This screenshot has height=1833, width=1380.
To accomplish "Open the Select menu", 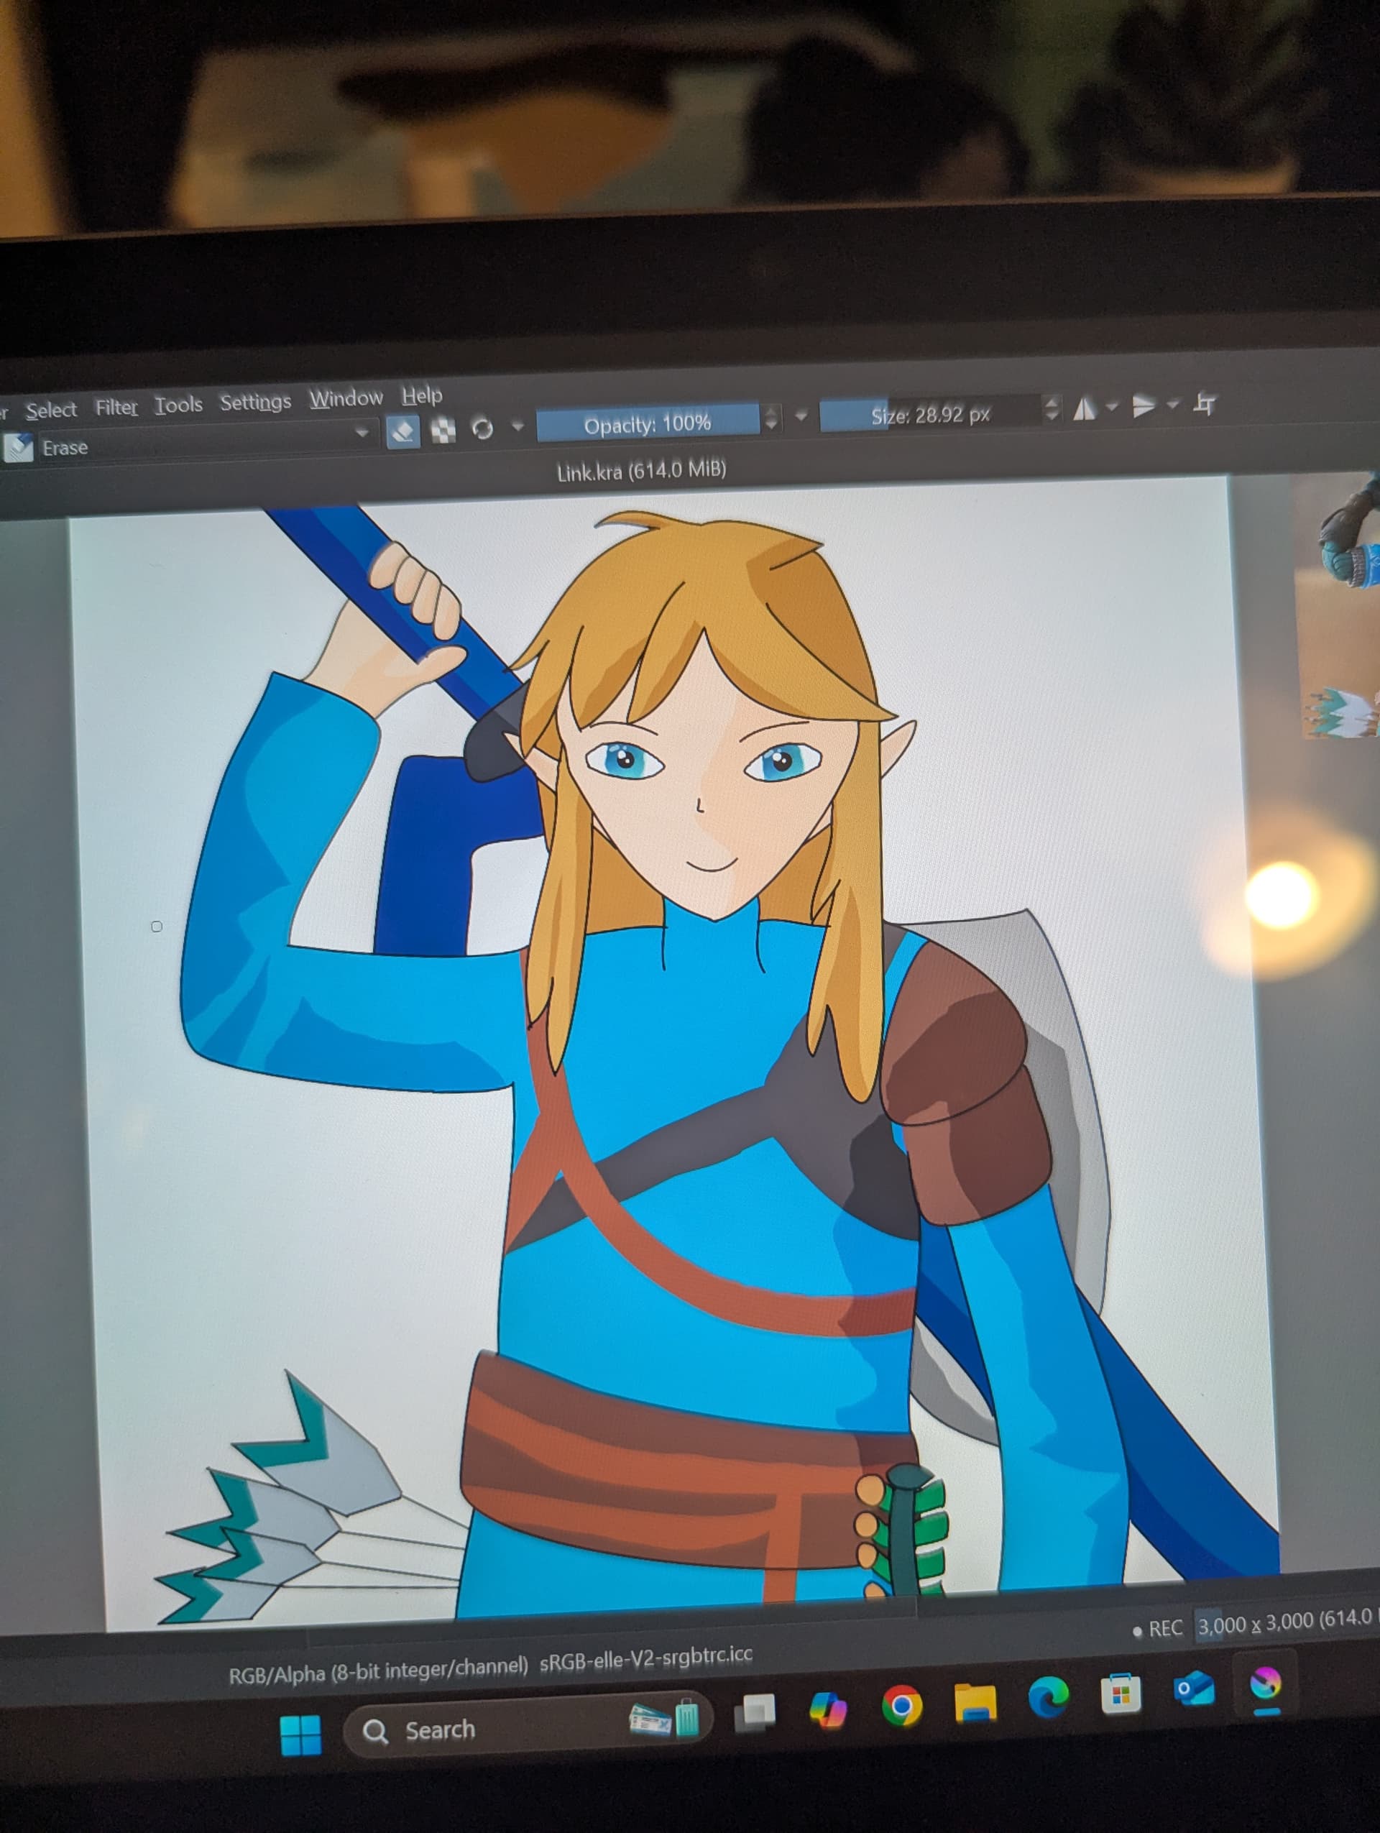I will pyautogui.click(x=50, y=409).
